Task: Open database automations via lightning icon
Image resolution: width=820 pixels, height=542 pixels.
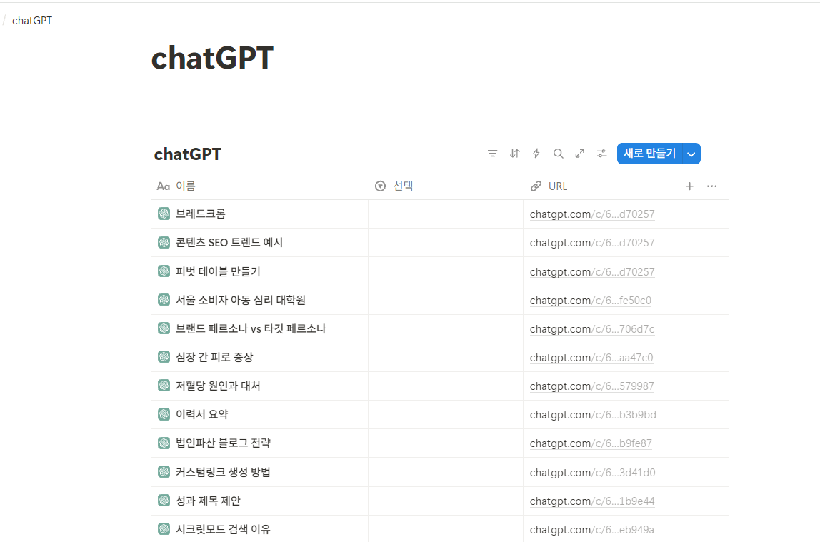Action: pos(536,153)
